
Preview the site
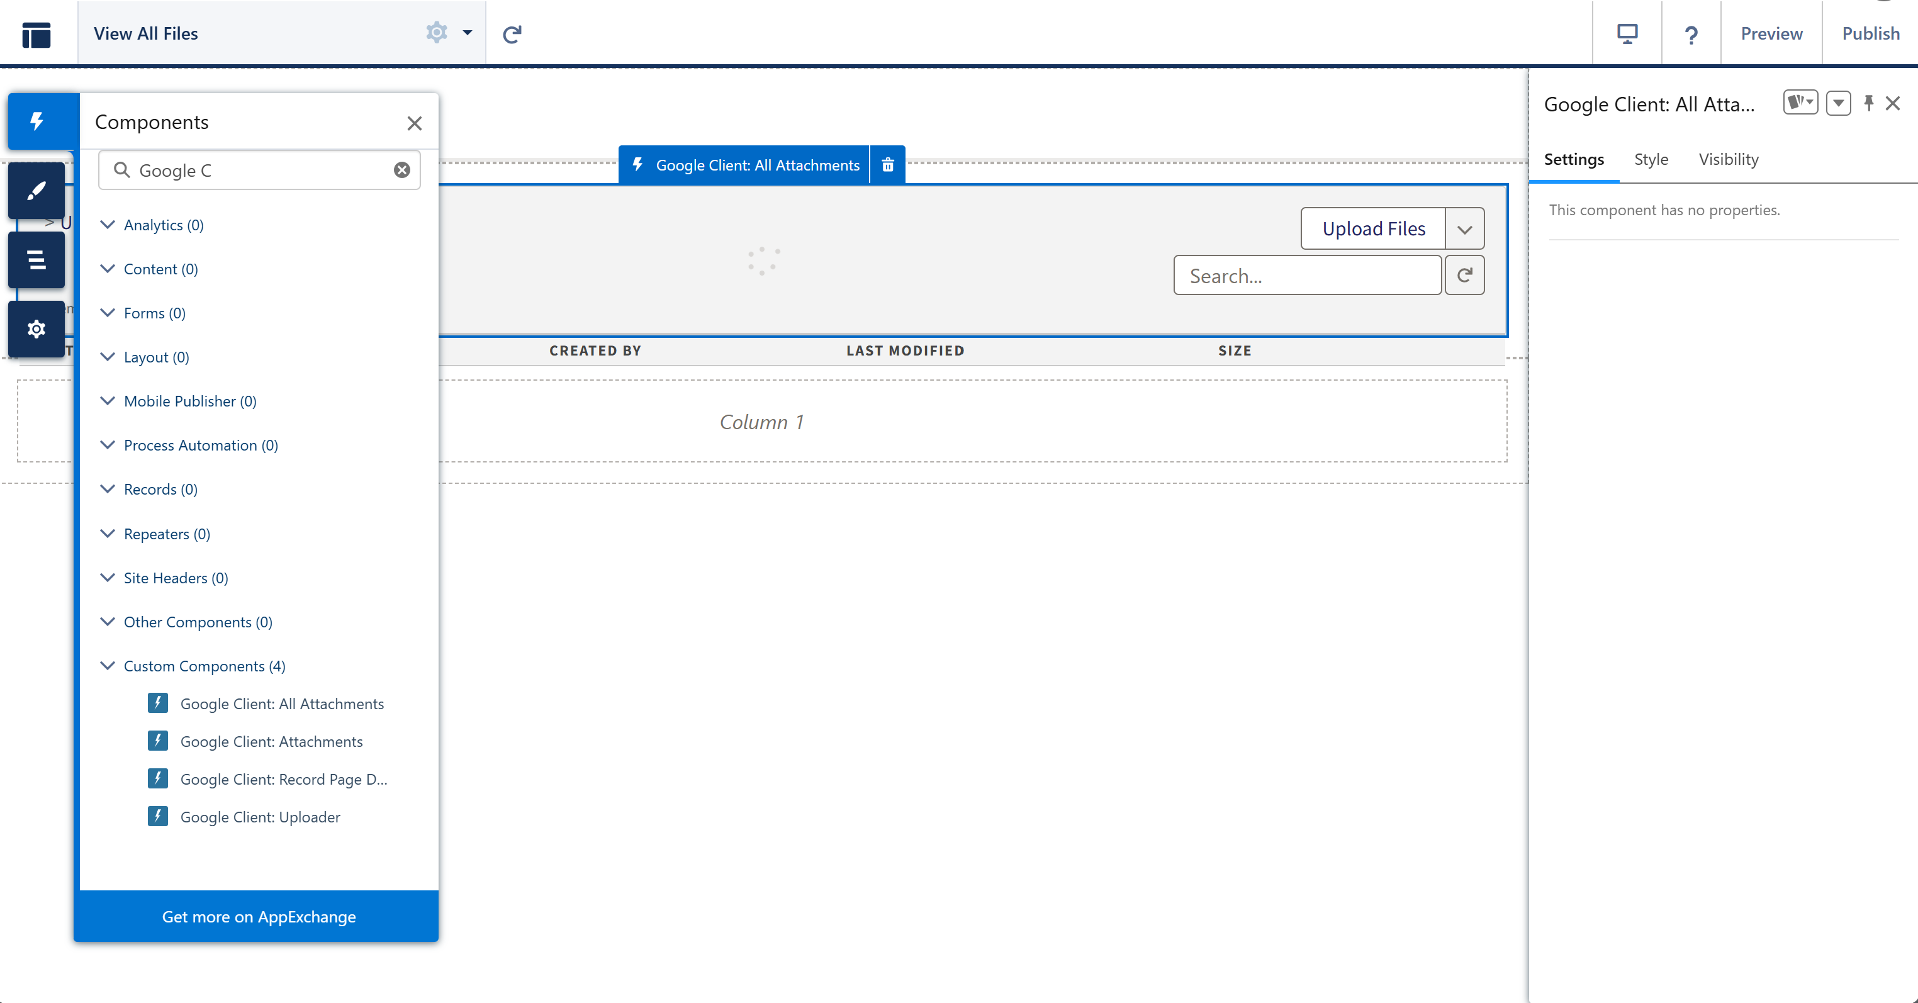point(1771,33)
